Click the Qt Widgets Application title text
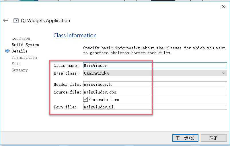Screen dimensions: 230x146 tap(45, 21)
